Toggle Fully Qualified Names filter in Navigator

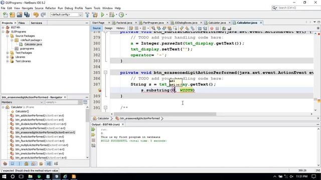tap(41, 163)
